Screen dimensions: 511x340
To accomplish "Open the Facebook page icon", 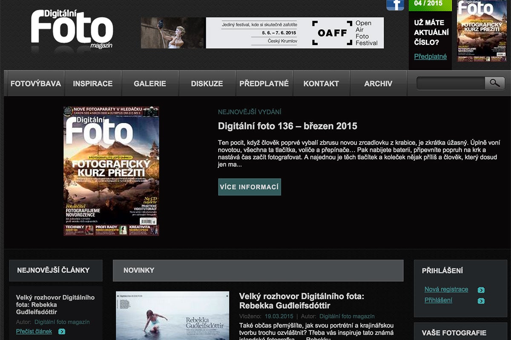I will click(x=395, y=5).
